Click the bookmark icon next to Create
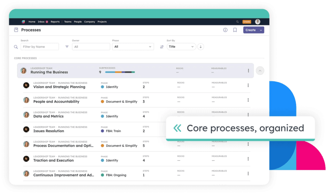327x194 pixels. tap(235, 30)
